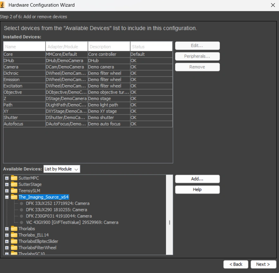Click the ThorlabsElliptecSlider folder icon
Screen dimensions: 279x273
click(14, 241)
